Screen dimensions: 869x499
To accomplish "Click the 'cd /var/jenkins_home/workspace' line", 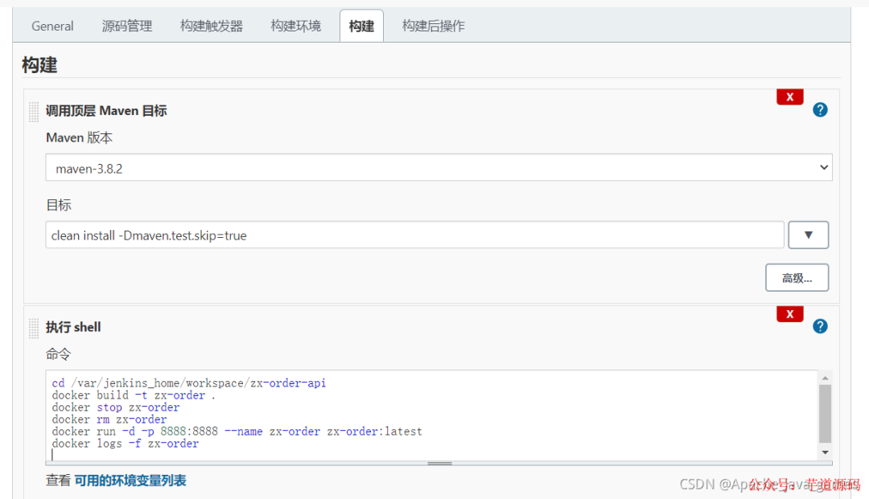I will 189,383.
